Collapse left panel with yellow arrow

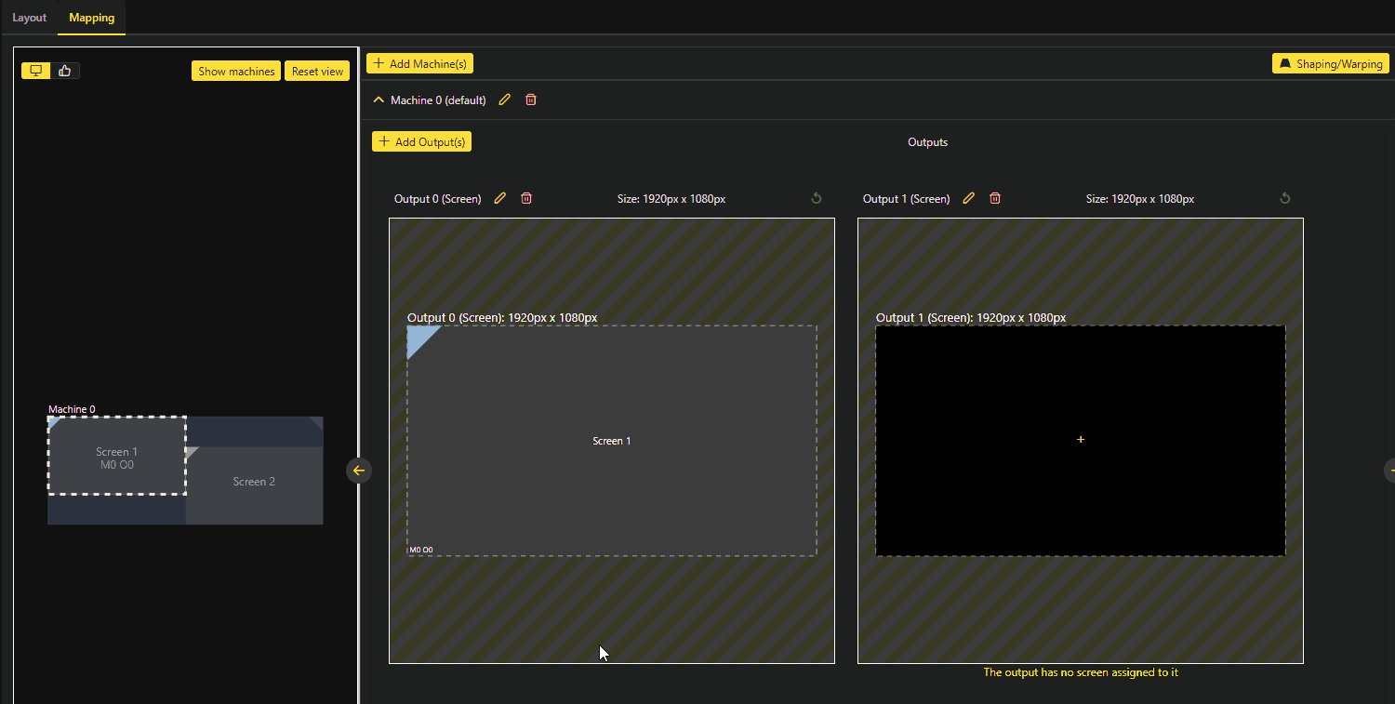tap(359, 471)
